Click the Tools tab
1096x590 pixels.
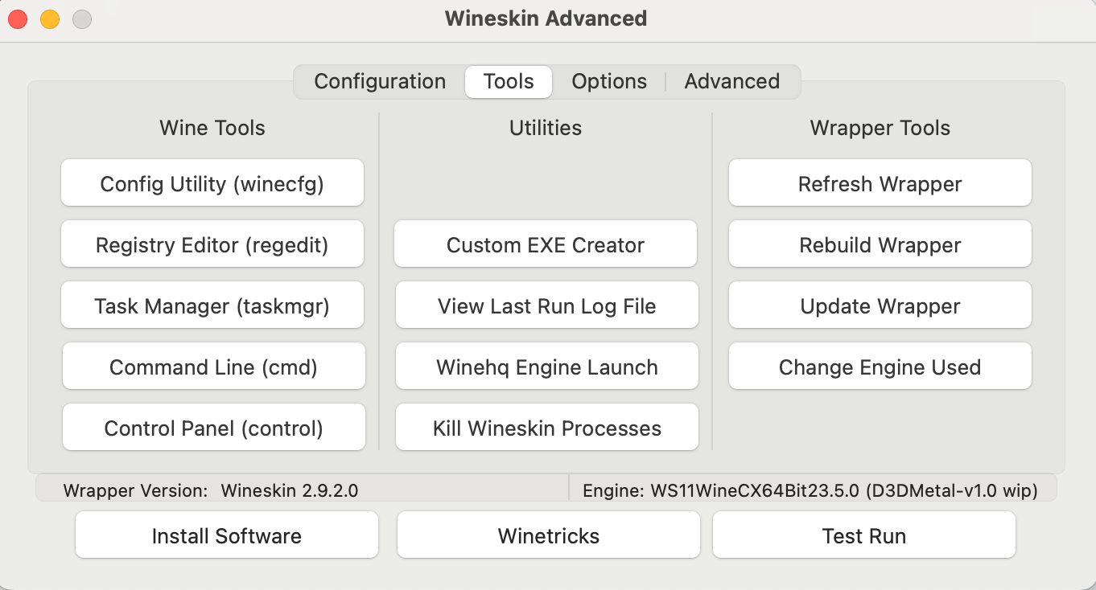pyautogui.click(x=509, y=82)
